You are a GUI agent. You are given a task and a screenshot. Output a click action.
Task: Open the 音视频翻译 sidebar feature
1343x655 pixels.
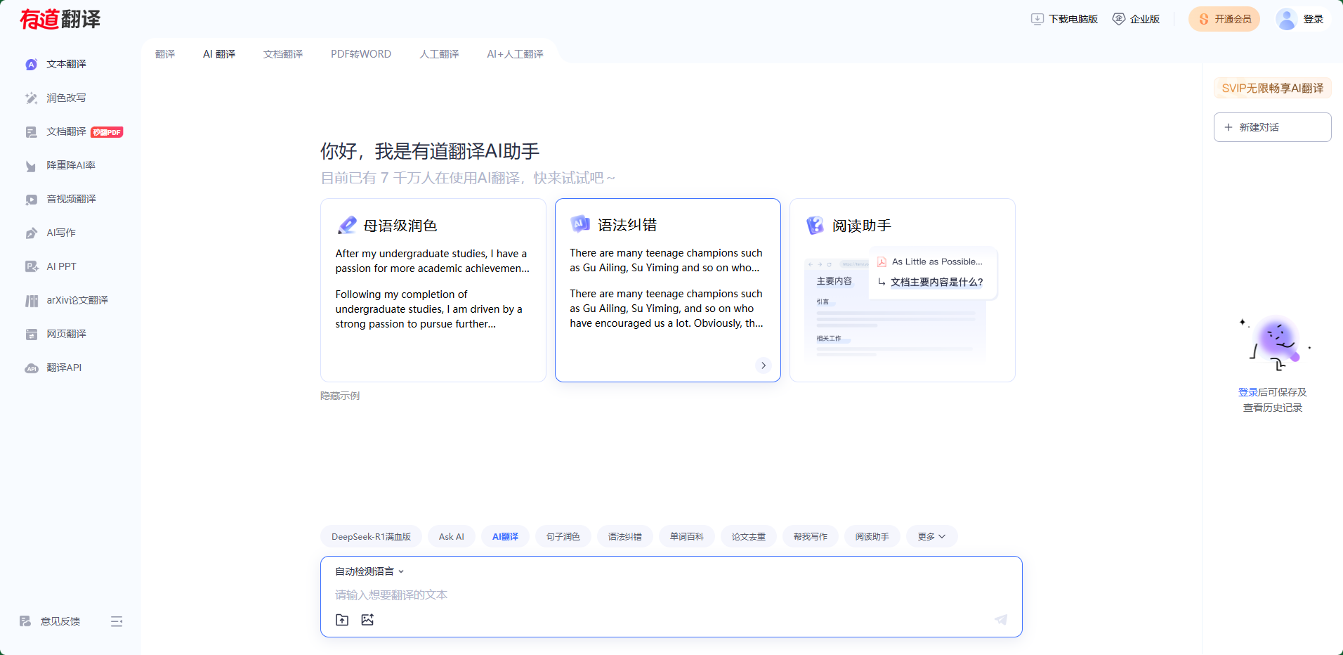point(70,199)
